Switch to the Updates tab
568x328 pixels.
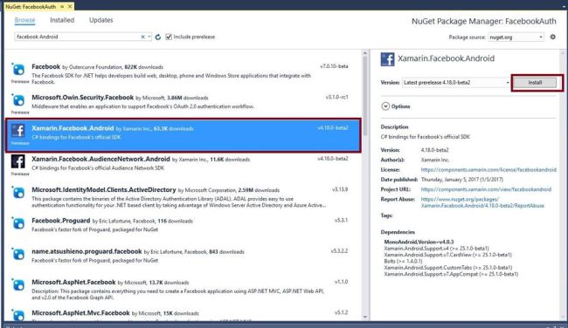coord(101,20)
